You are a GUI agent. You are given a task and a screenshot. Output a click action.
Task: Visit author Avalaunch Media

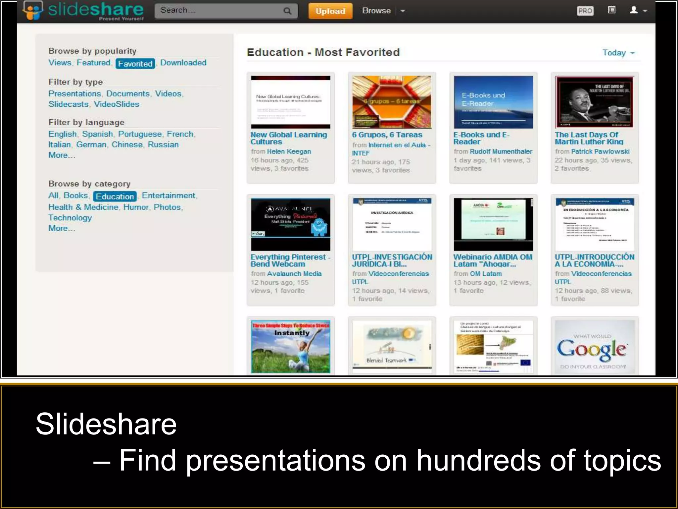[x=294, y=274]
